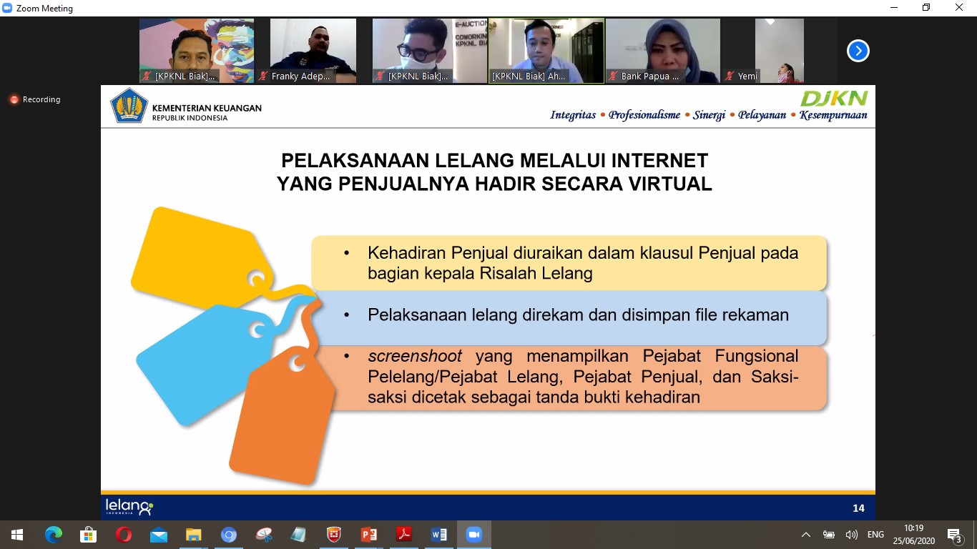This screenshot has height=549, width=977.
Task: Open Opera browser from the taskbar
Action: coord(124,535)
